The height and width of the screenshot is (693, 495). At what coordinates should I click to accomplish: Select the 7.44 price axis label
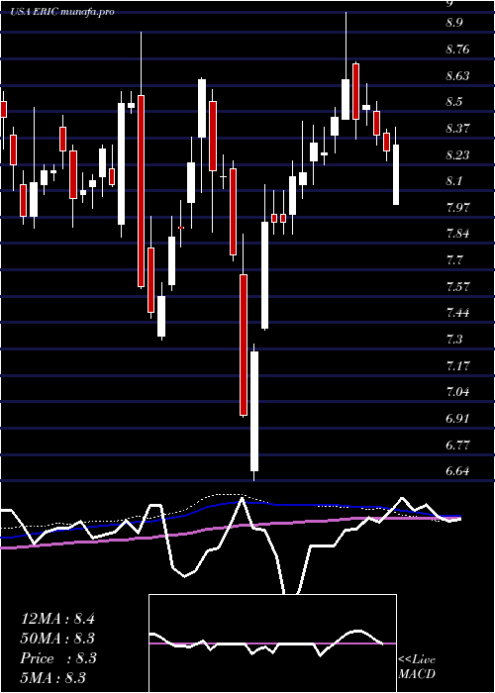[x=457, y=313]
